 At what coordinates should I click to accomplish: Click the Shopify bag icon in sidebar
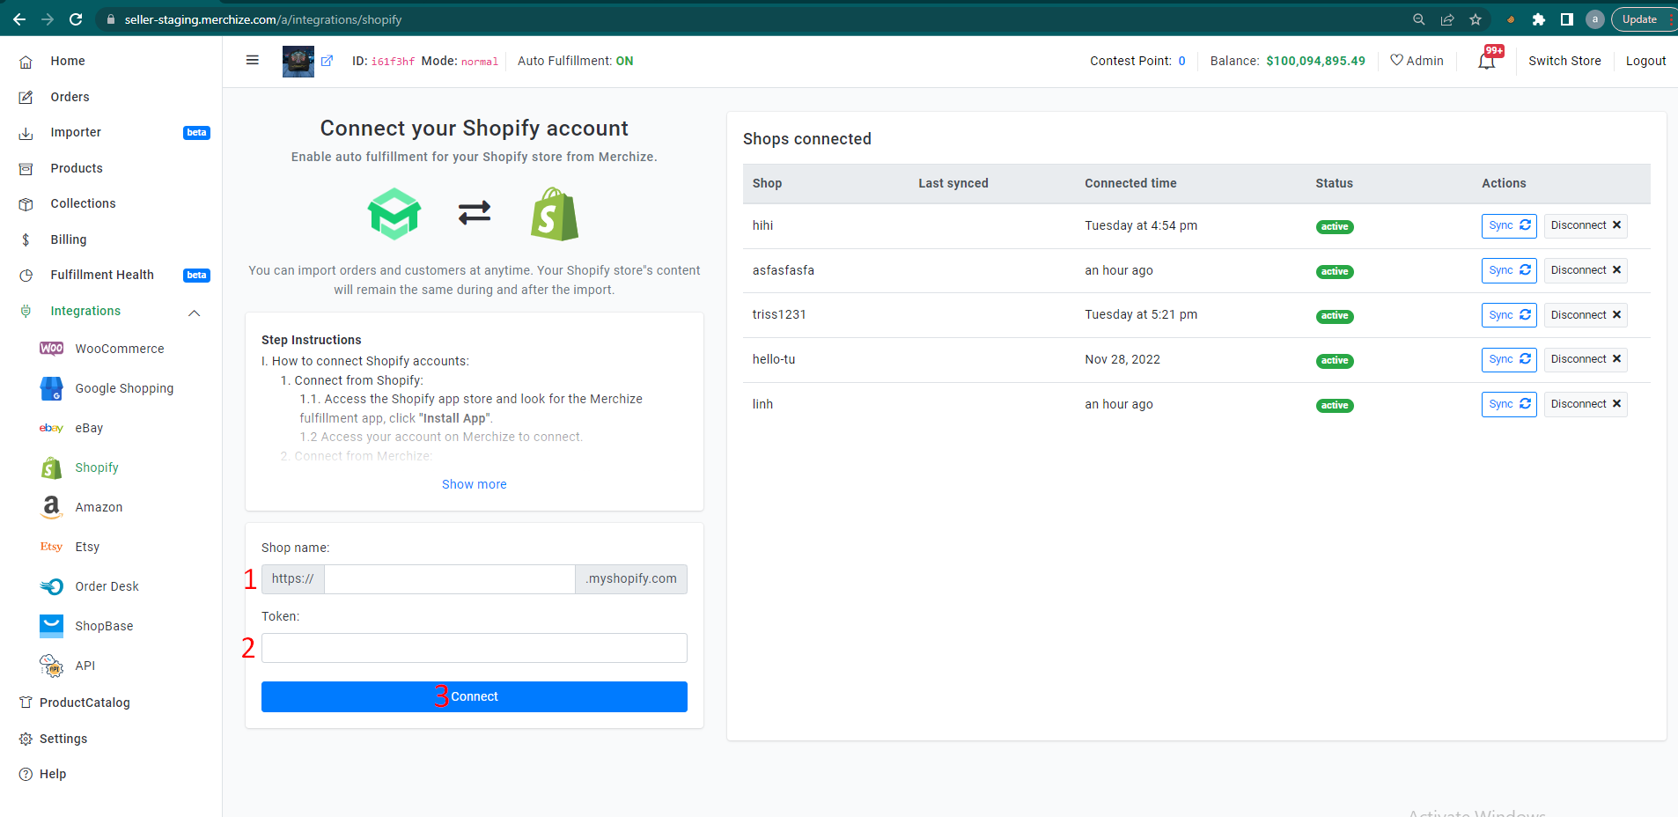point(51,467)
